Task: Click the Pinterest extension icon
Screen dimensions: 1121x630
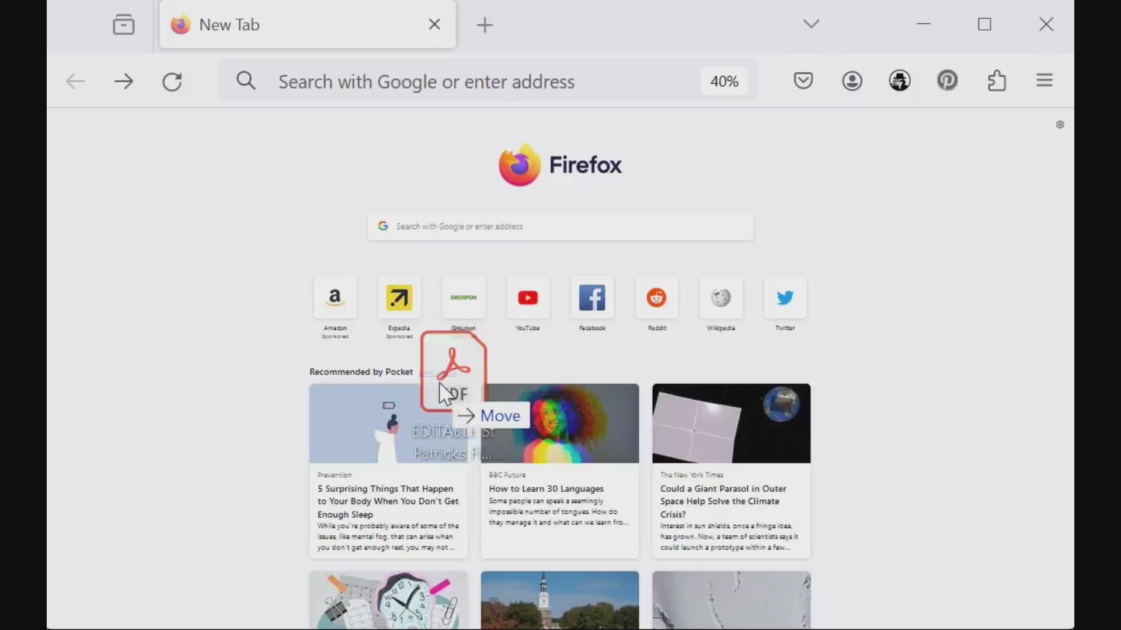Action: 948,80
